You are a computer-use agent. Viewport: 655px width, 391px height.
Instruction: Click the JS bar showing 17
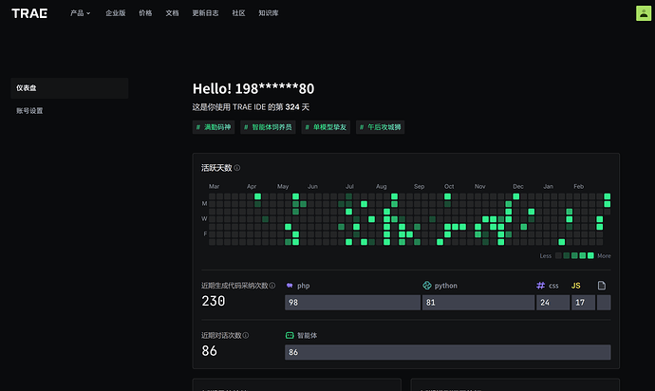pos(583,303)
